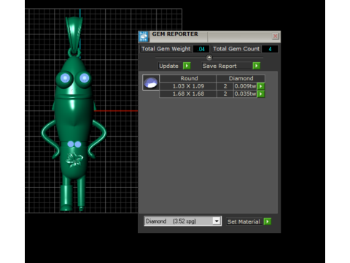
Task: Click the '1.03 X 1.09' size cell
Action: pyautogui.click(x=188, y=86)
